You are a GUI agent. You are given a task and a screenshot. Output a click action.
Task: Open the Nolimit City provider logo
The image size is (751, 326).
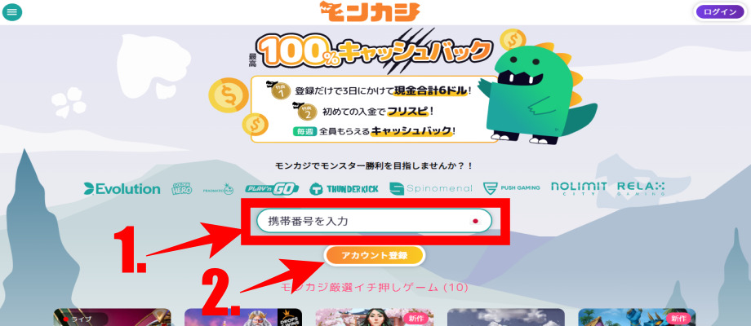pyautogui.click(x=579, y=188)
